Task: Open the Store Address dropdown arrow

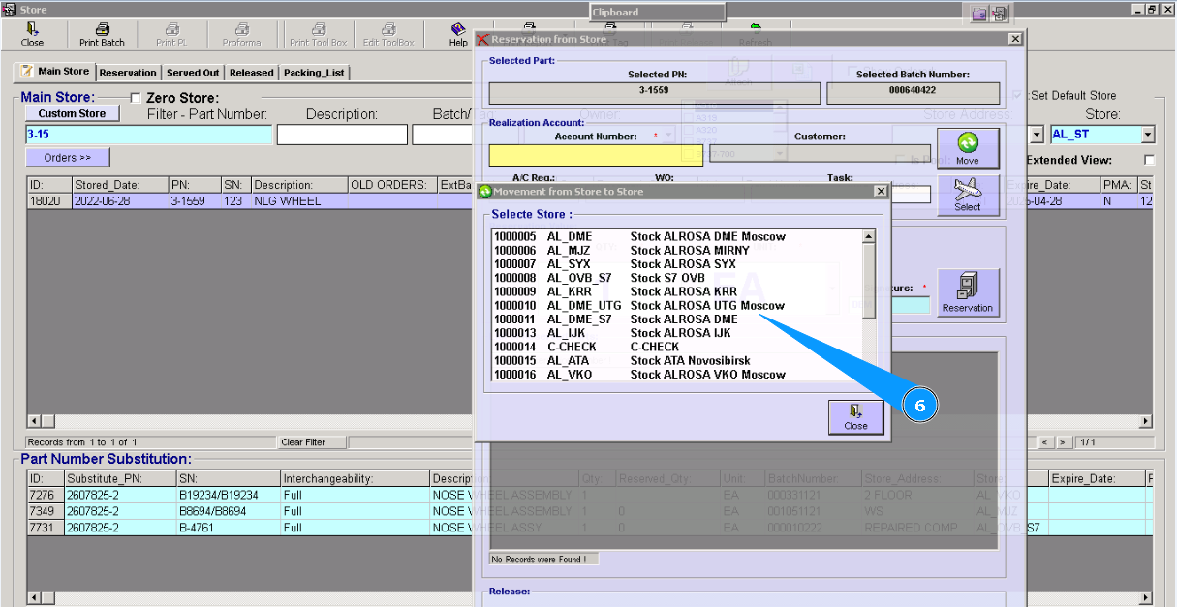Action: (x=1037, y=135)
